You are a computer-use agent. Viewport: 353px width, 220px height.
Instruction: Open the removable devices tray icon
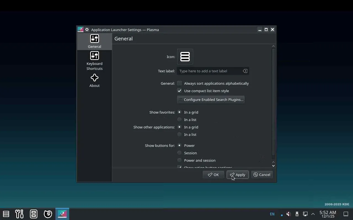[297, 214]
